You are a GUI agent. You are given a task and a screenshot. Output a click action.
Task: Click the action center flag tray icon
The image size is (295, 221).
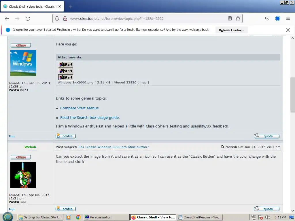pos(260,217)
